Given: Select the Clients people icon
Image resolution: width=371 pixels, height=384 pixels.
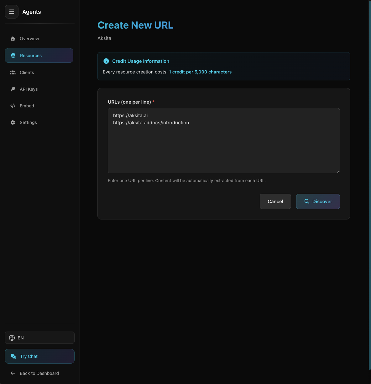Looking at the screenshot, I should tap(13, 72).
